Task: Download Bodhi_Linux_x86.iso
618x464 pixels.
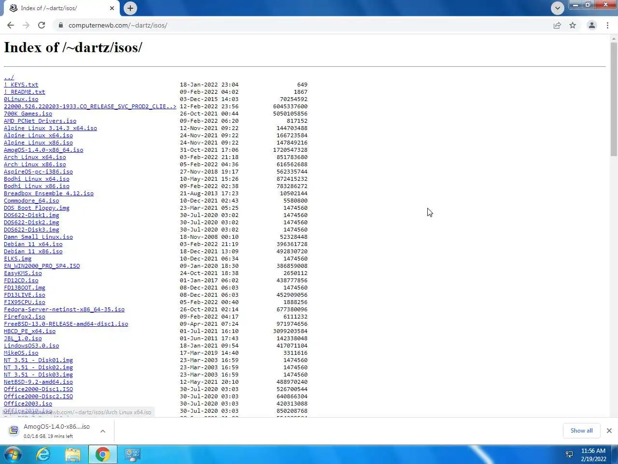Action: tap(37, 186)
